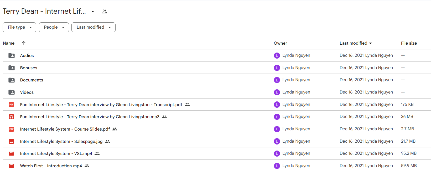The width and height of the screenshot is (431, 191).
Task: Expand folder title dropdown arrow
Action: pos(93,12)
